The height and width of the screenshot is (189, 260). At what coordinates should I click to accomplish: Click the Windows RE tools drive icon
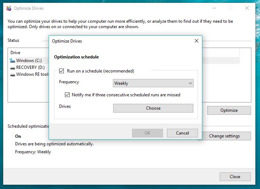tap(13, 75)
